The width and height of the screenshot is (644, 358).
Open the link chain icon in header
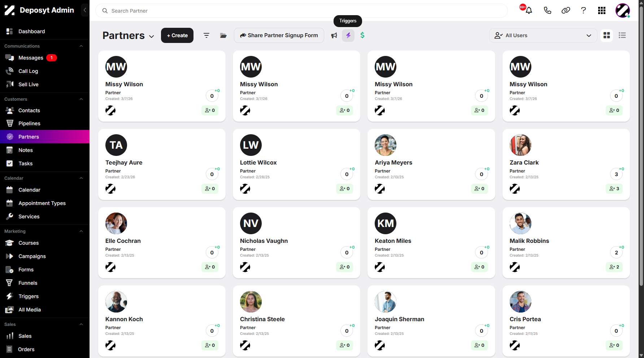pos(566,10)
